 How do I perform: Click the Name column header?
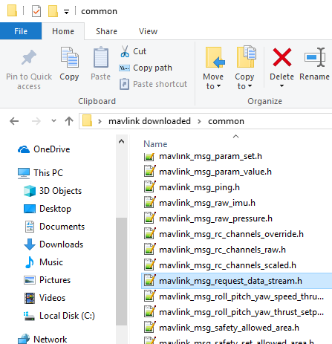pos(155,144)
